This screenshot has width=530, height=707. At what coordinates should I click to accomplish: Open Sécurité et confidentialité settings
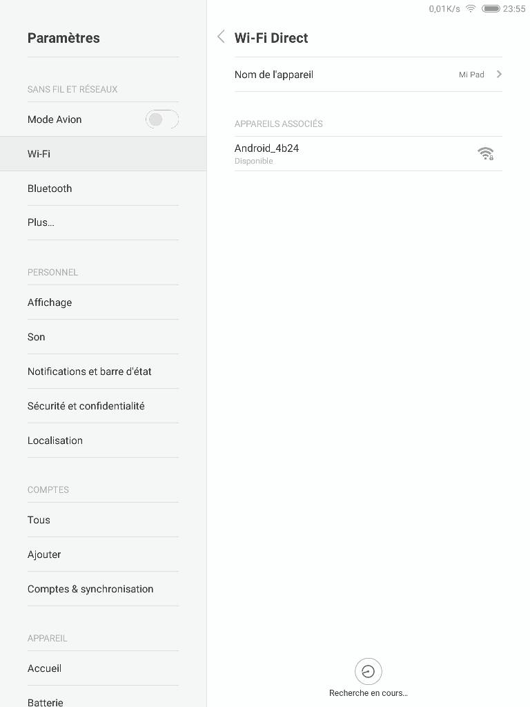[104, 406]
